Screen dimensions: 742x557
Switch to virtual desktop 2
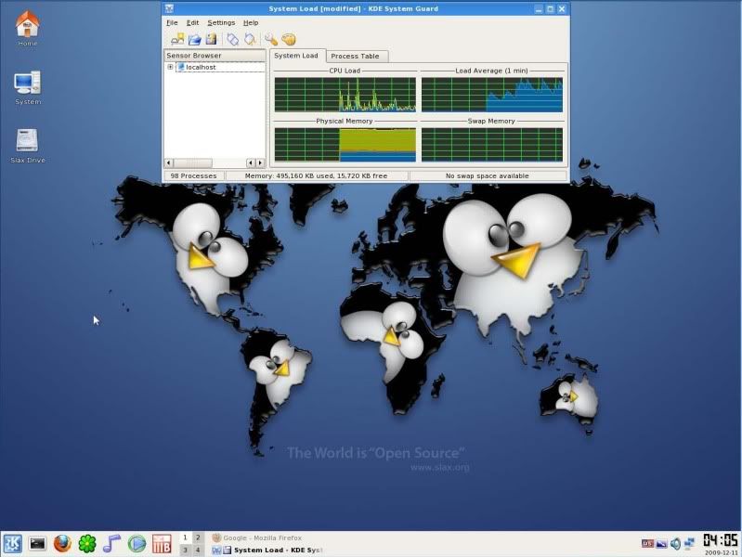coord(199,538)
